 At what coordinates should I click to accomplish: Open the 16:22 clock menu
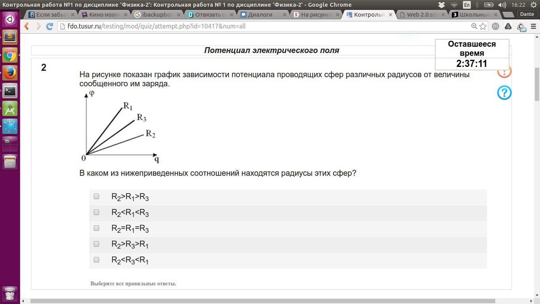pos(518,5)
